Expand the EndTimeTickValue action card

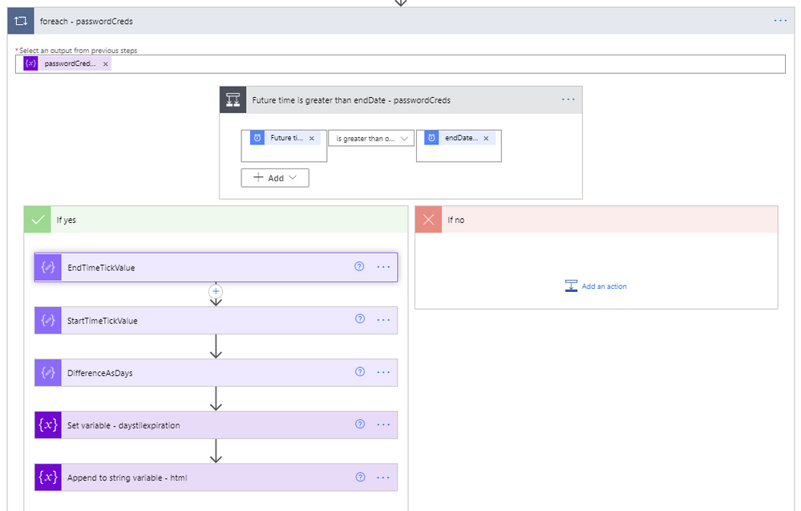216,267
